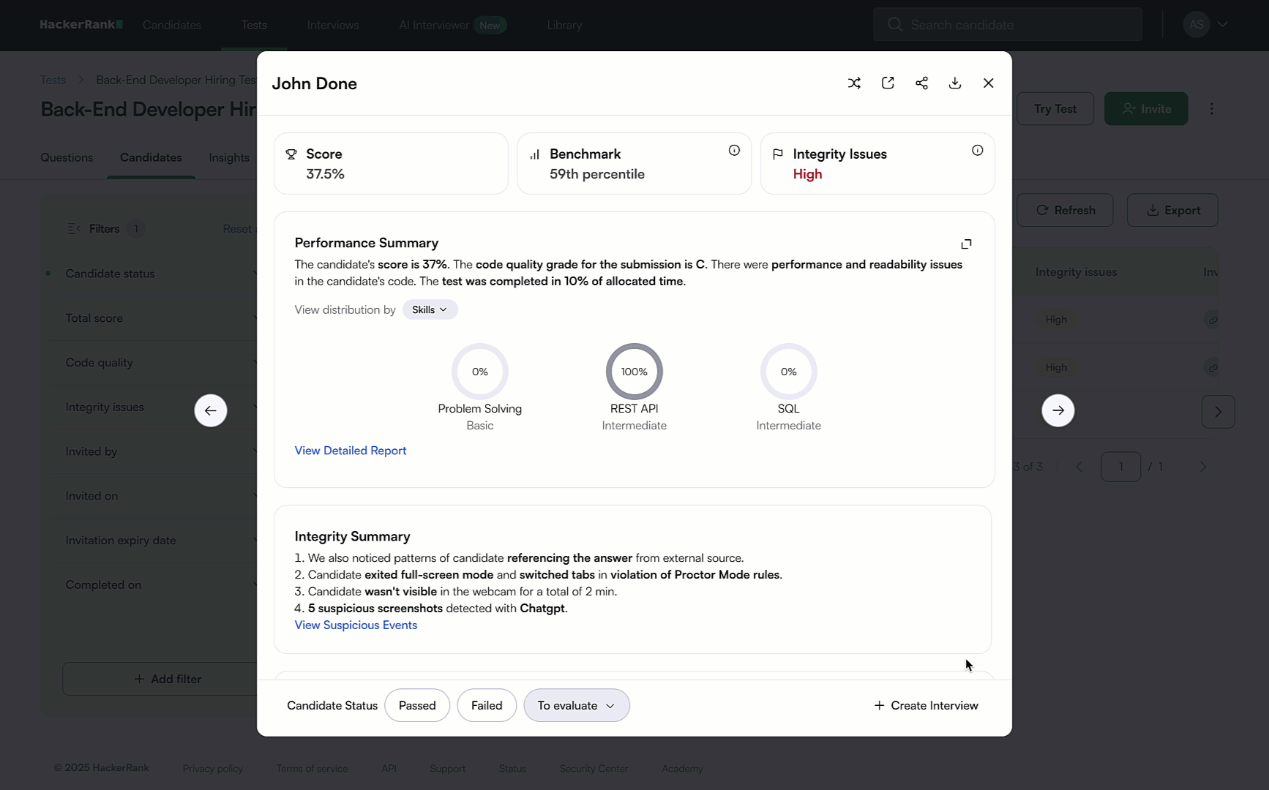Screen dimensions: 1269x790
Task: Click the Benchmark info icon
Action: [x=734, y=150]
